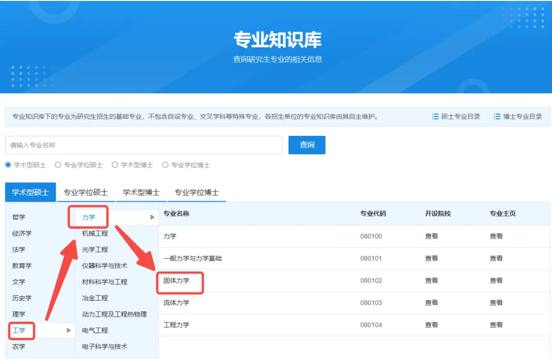Switch to the 学术型硕士 tab
552x359 pixels.
30,193
